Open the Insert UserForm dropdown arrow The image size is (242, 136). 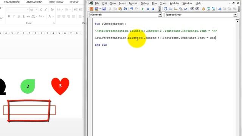coord(100,9)
